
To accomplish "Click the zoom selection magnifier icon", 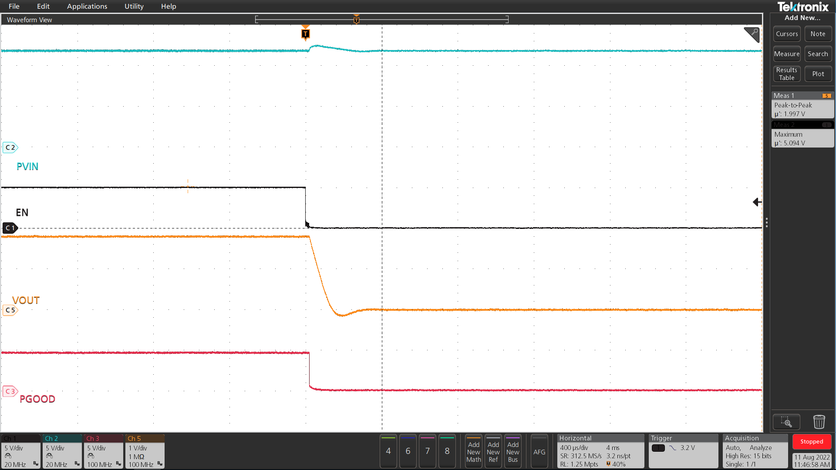I will point(786,422).
